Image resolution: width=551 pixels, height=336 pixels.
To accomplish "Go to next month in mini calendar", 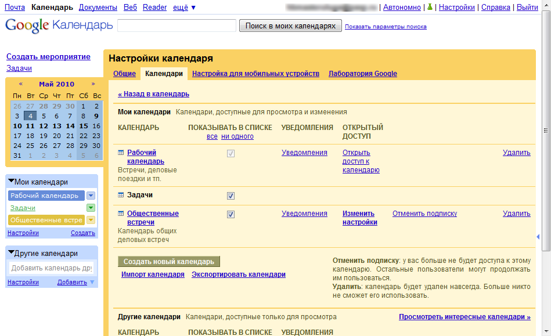I will tap(93, 84).
